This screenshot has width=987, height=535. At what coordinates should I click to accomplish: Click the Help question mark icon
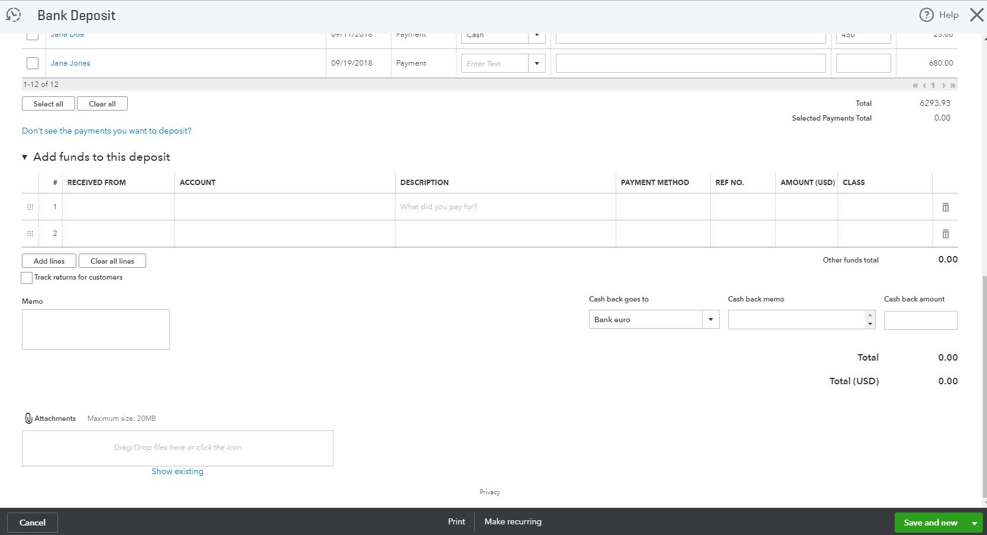pos(926,15)
